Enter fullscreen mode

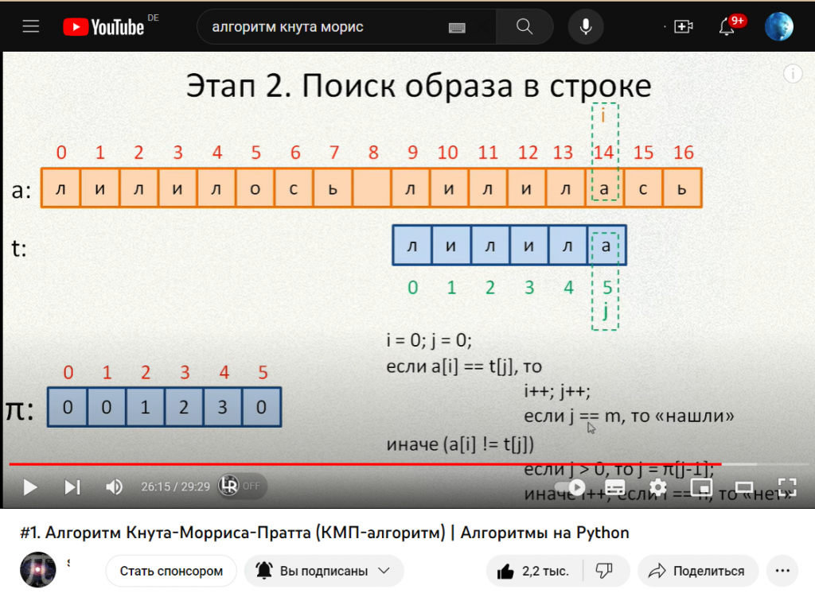pos(787,487)
